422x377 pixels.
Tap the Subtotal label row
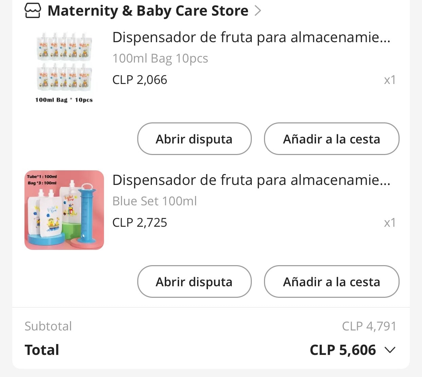211,326
